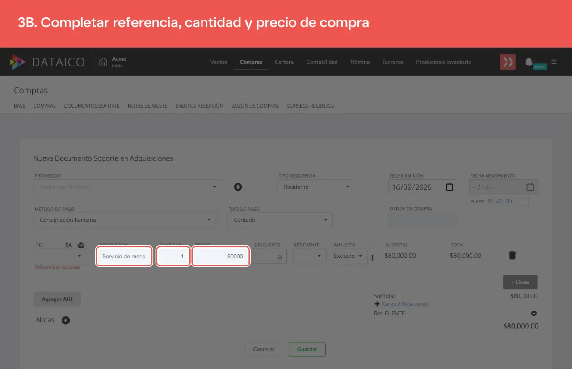Open the Fecha Vencimiento calendar picker
The height and width of the screenshot is (369, 572).
point(530,187)
